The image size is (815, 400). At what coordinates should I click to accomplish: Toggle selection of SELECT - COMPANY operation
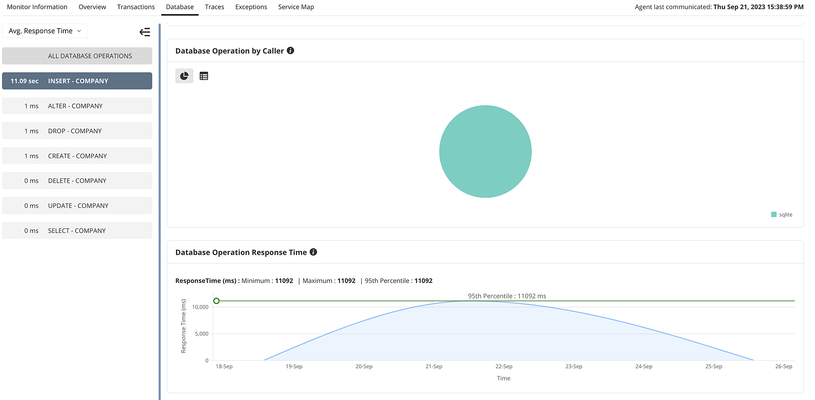point(77,230)
